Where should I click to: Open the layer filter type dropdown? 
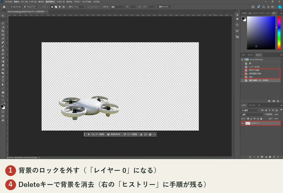[250, 110]
